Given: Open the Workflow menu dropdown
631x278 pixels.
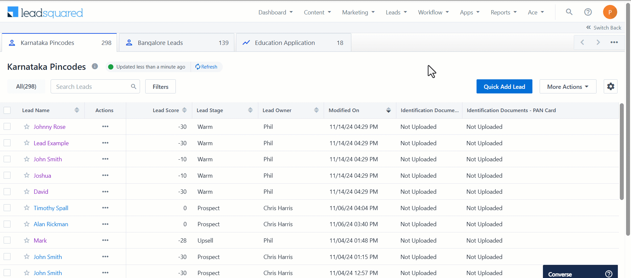Looking at the screenshot, I should 433,12.
